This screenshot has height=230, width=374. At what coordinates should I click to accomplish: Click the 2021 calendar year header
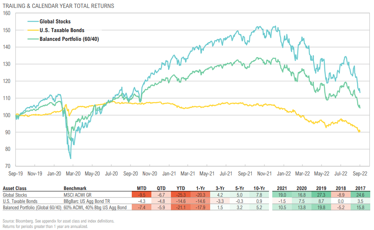(282, 188)
